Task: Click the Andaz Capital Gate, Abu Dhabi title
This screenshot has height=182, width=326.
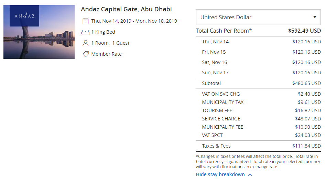Action: click(126, 9)
